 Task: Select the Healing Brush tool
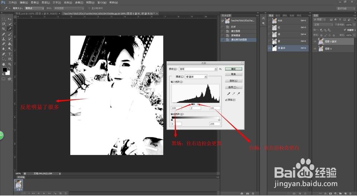point(4,34)
